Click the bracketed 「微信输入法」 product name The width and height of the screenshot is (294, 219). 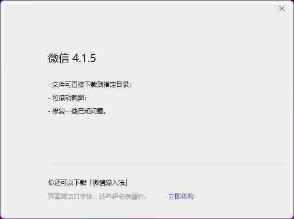(x=108, y=182)
